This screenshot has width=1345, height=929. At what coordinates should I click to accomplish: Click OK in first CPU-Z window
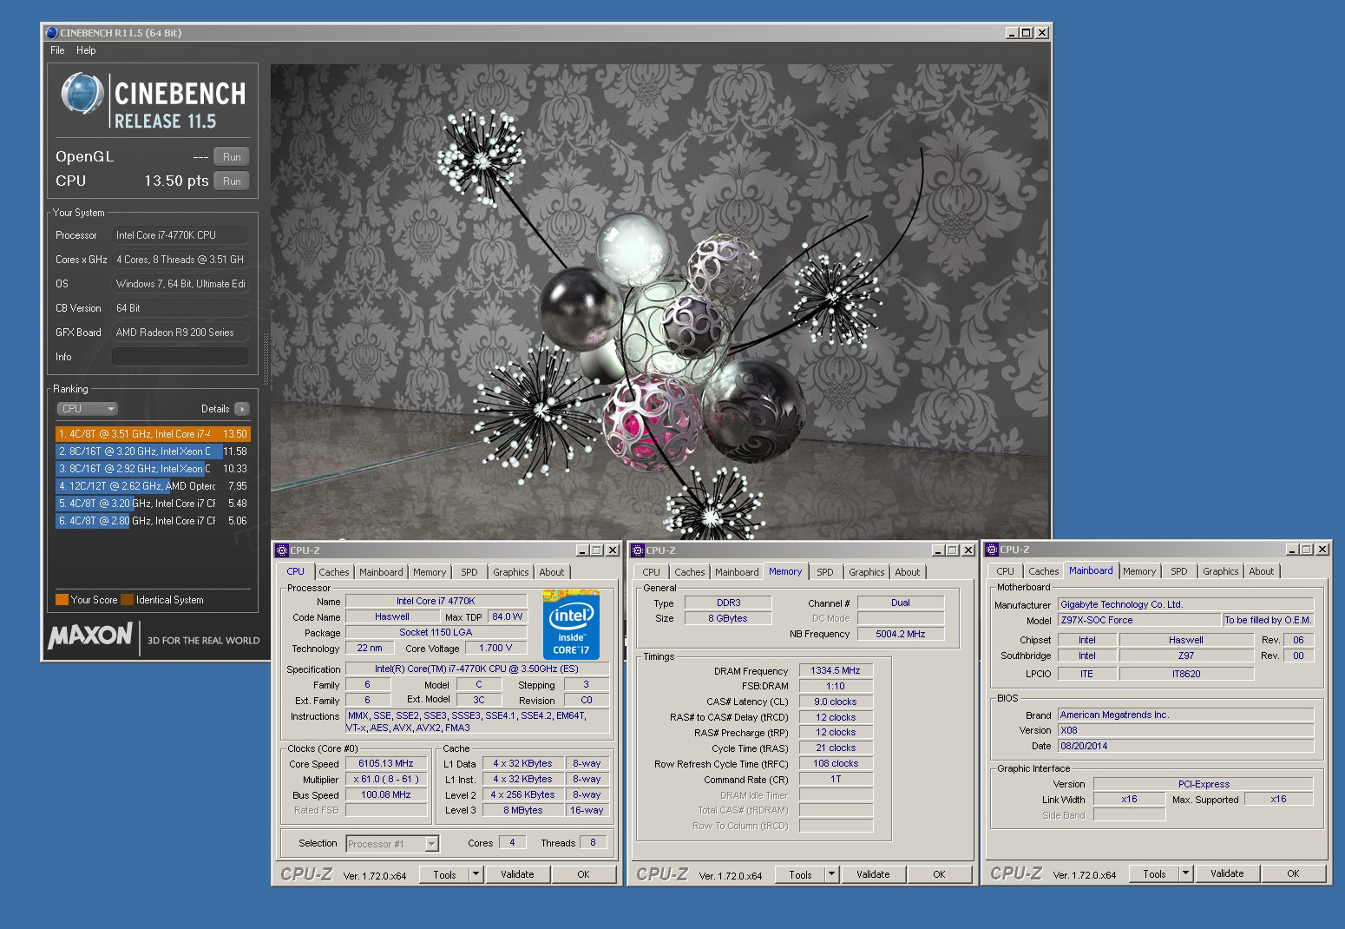tap(583, 874)
